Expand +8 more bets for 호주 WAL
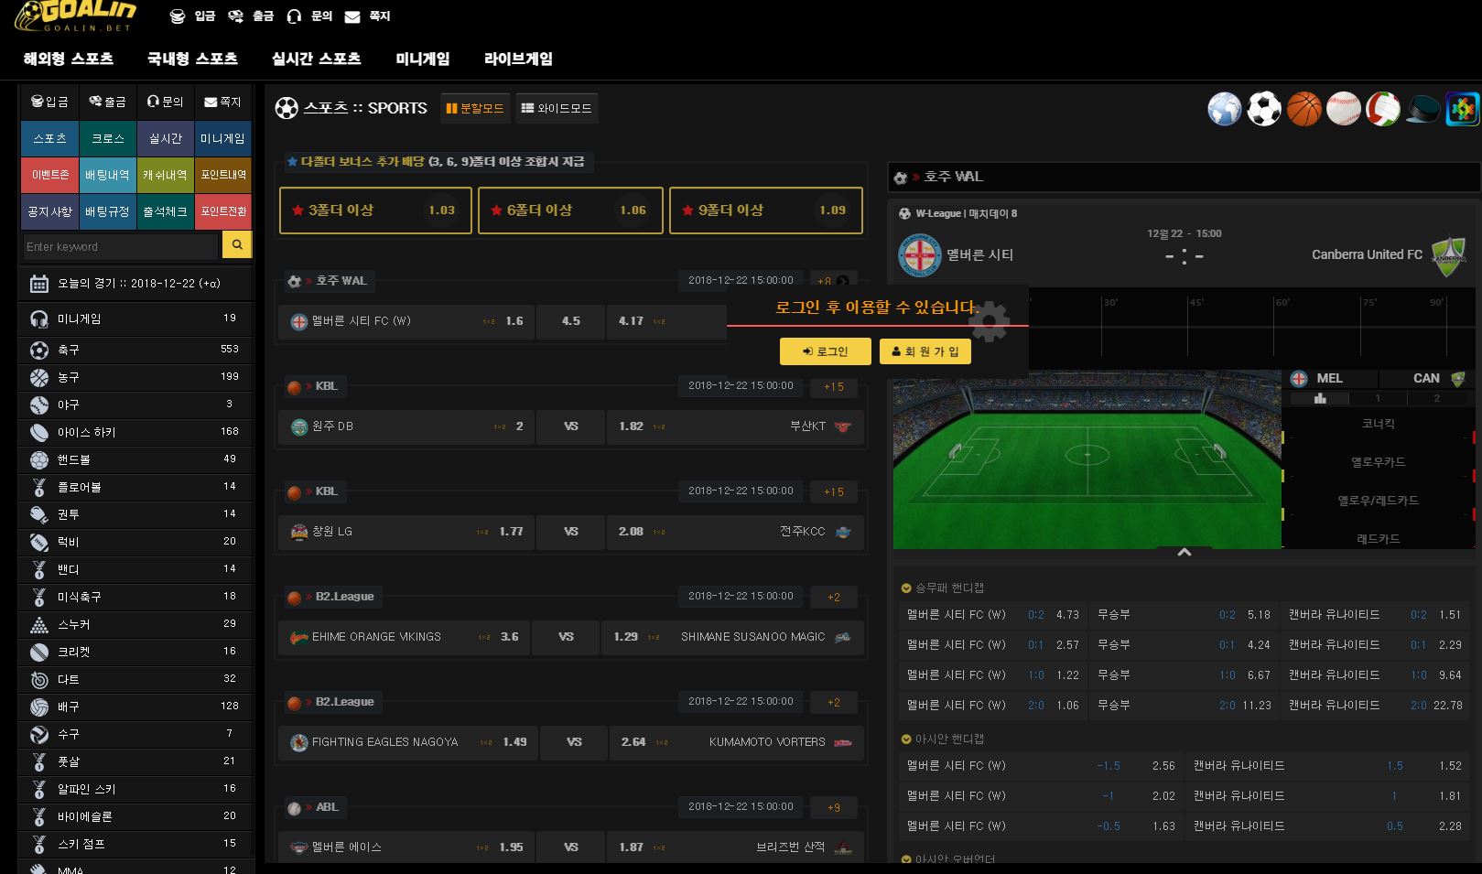The width and height of the screenshot is (1482, 874). click(x=834, y=281)
